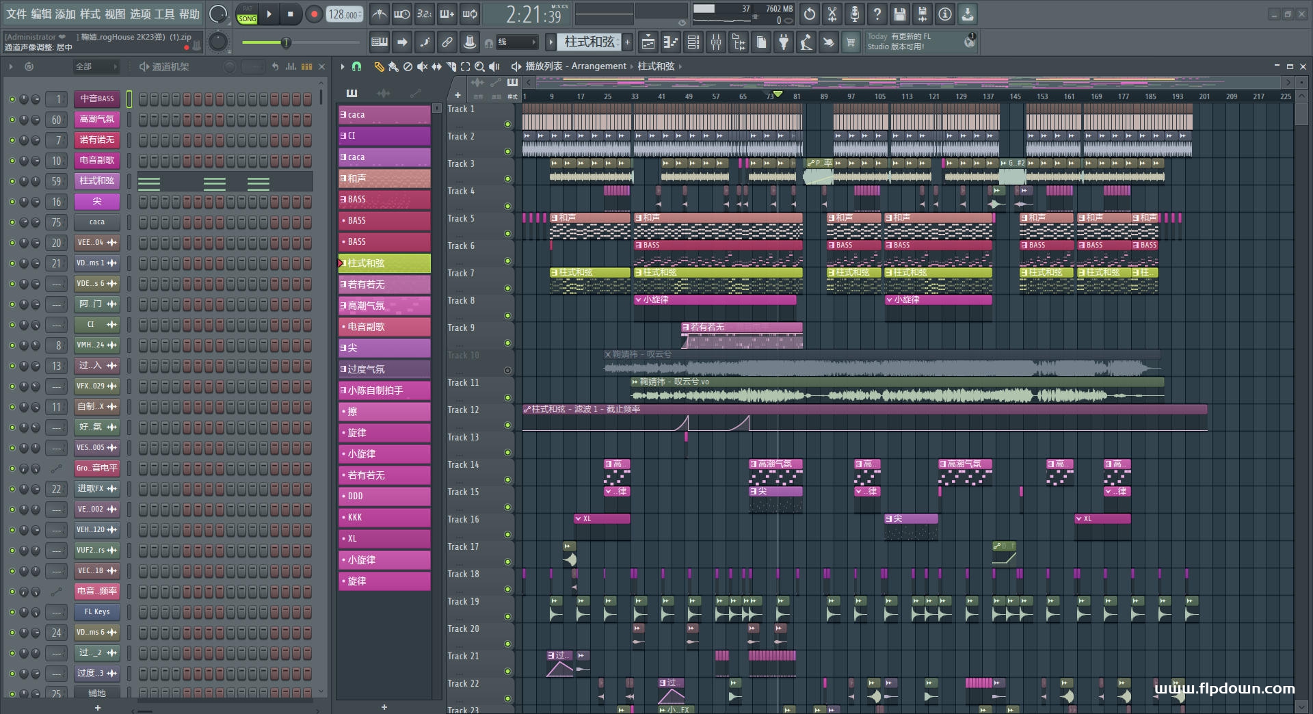This screenshot has height=714, width=1313.
Task: Open the mixer window icon
Action: coord(715,42)
